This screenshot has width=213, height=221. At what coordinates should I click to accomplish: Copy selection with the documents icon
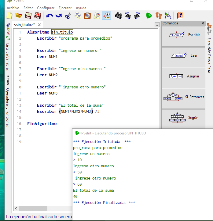click(x=78, y=16)
